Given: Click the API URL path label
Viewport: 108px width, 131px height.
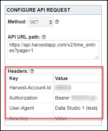Looking at the screenshot, I should 24,37.
